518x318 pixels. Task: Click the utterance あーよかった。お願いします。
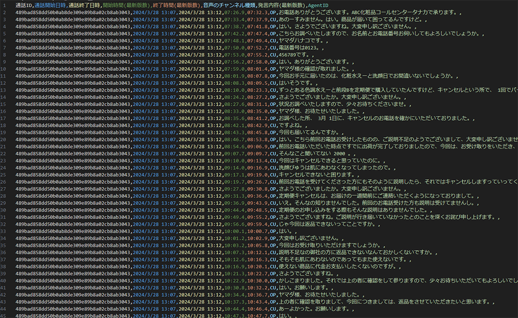(314, 309)
